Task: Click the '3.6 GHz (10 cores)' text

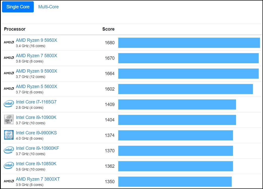Action: 31,170
